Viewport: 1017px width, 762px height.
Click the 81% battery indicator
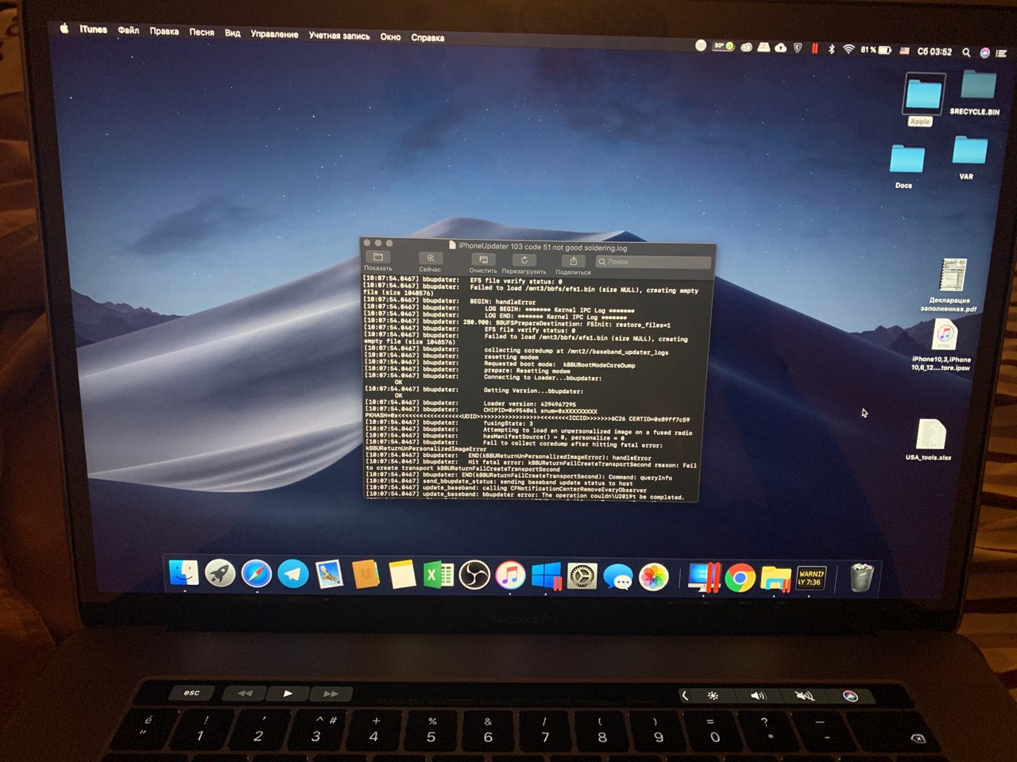point(876,50)
